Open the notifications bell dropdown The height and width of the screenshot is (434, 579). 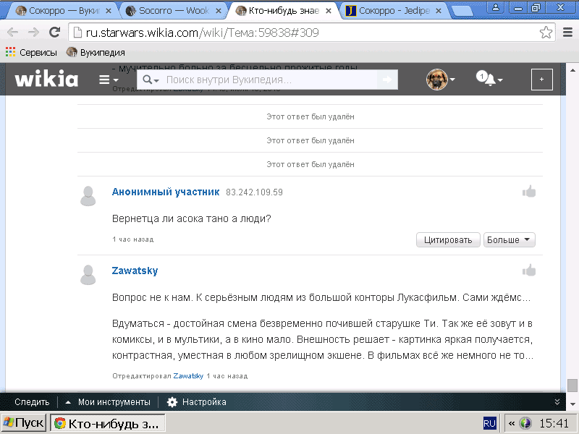[x=489, y=79]
